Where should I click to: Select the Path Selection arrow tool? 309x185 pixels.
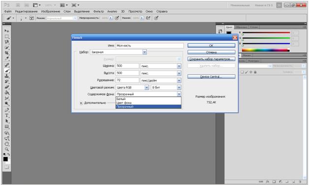click(7, 121)
